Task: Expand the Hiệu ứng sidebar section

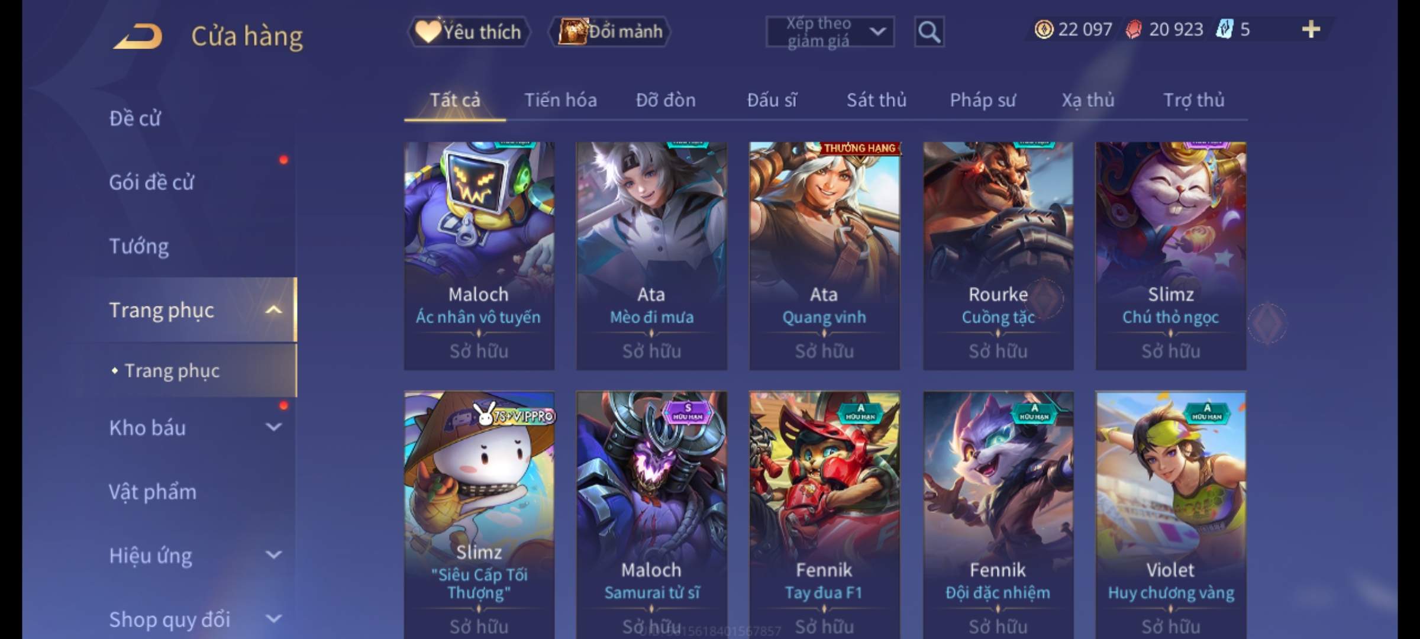Action: [x=273, y=555]
